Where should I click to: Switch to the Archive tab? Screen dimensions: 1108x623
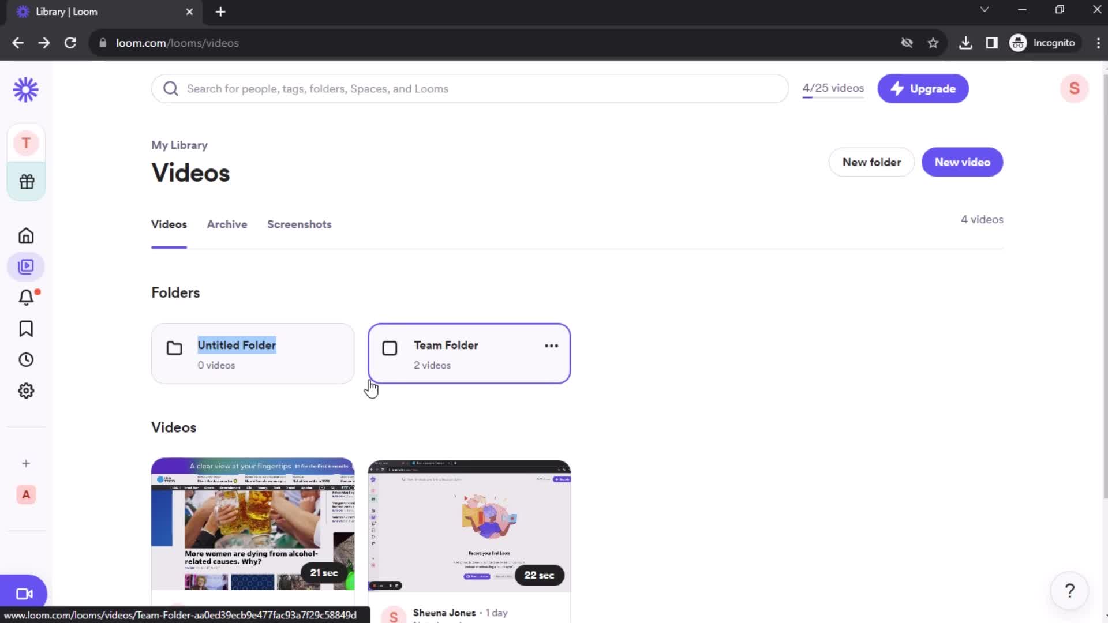(x=227, y=224)
